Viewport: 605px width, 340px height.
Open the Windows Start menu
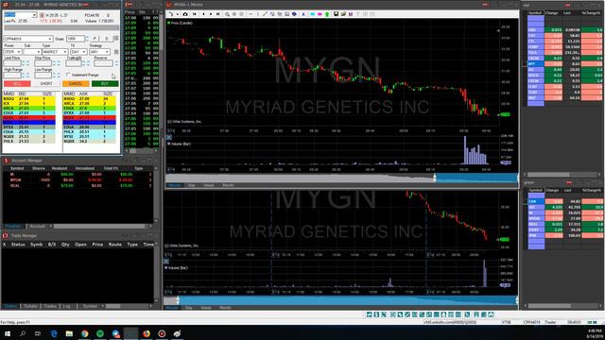click(8, 333)
